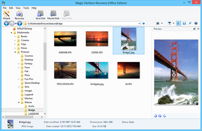Image resolution: width=202 pixels, height=131 pixels.
Task: Click the middle rotate 180 icon under preview
Action: click(160, 116)
